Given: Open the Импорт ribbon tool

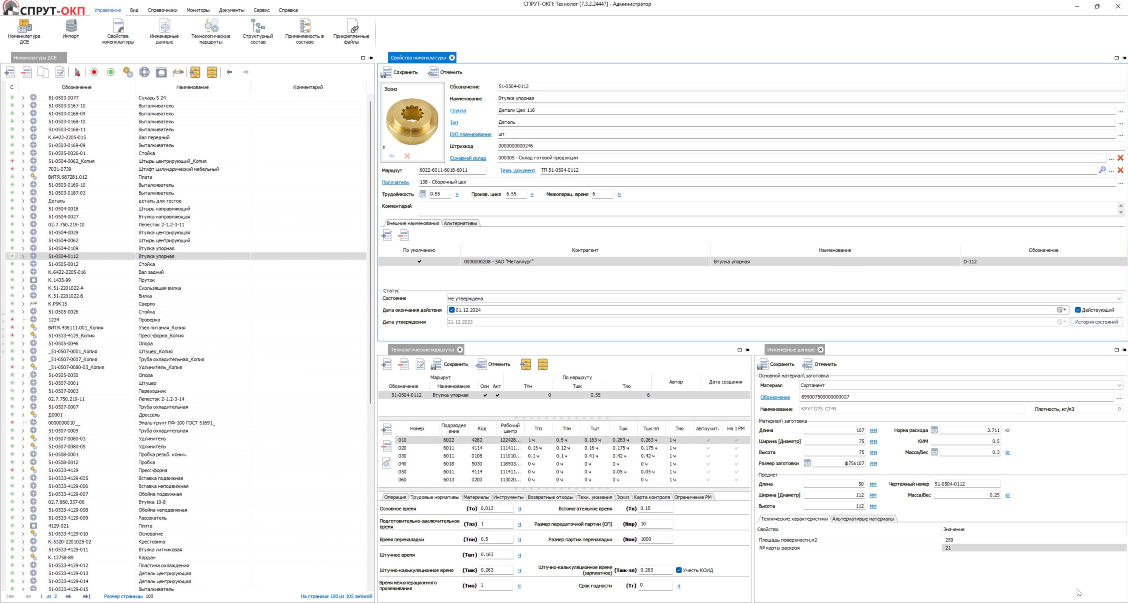Looking at the screenshot, I should click(x=70, y=29).
